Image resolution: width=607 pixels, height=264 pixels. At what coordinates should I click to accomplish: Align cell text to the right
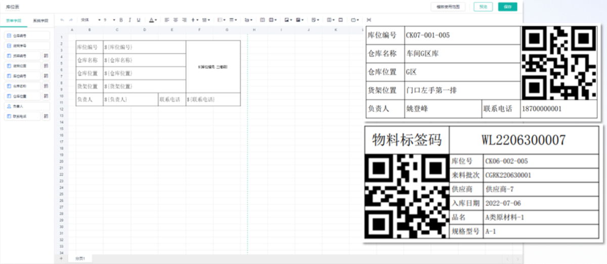pyautogui.click(x=184, y=20)
